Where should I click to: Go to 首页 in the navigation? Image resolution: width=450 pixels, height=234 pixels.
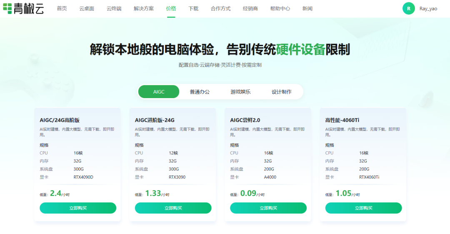(62, 9)
